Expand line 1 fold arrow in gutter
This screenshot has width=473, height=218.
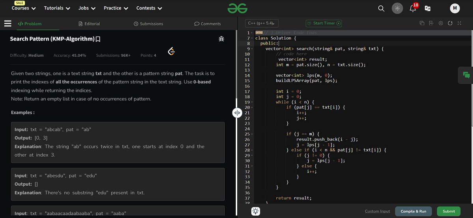252,33
